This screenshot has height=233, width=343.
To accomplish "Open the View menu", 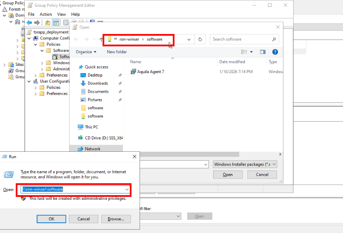I will [x=62, y=14].
